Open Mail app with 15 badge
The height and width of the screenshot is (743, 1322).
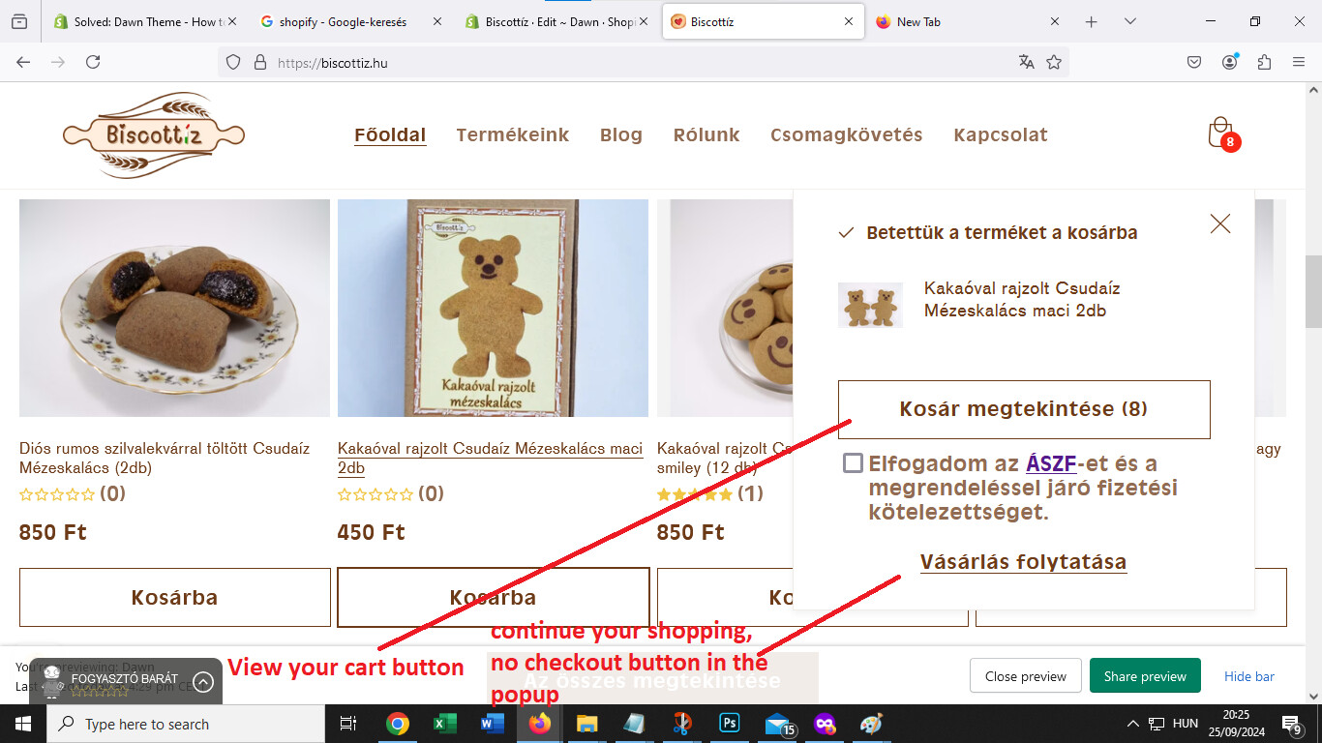tap(778, 724)
